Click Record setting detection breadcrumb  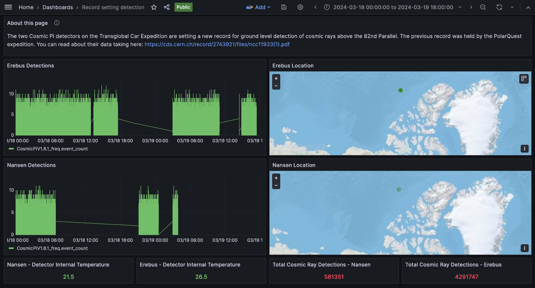point(113,7)
